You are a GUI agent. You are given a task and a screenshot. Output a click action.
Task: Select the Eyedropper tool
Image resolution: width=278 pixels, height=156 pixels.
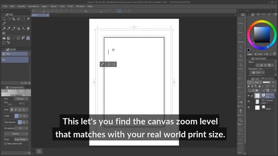4,23
